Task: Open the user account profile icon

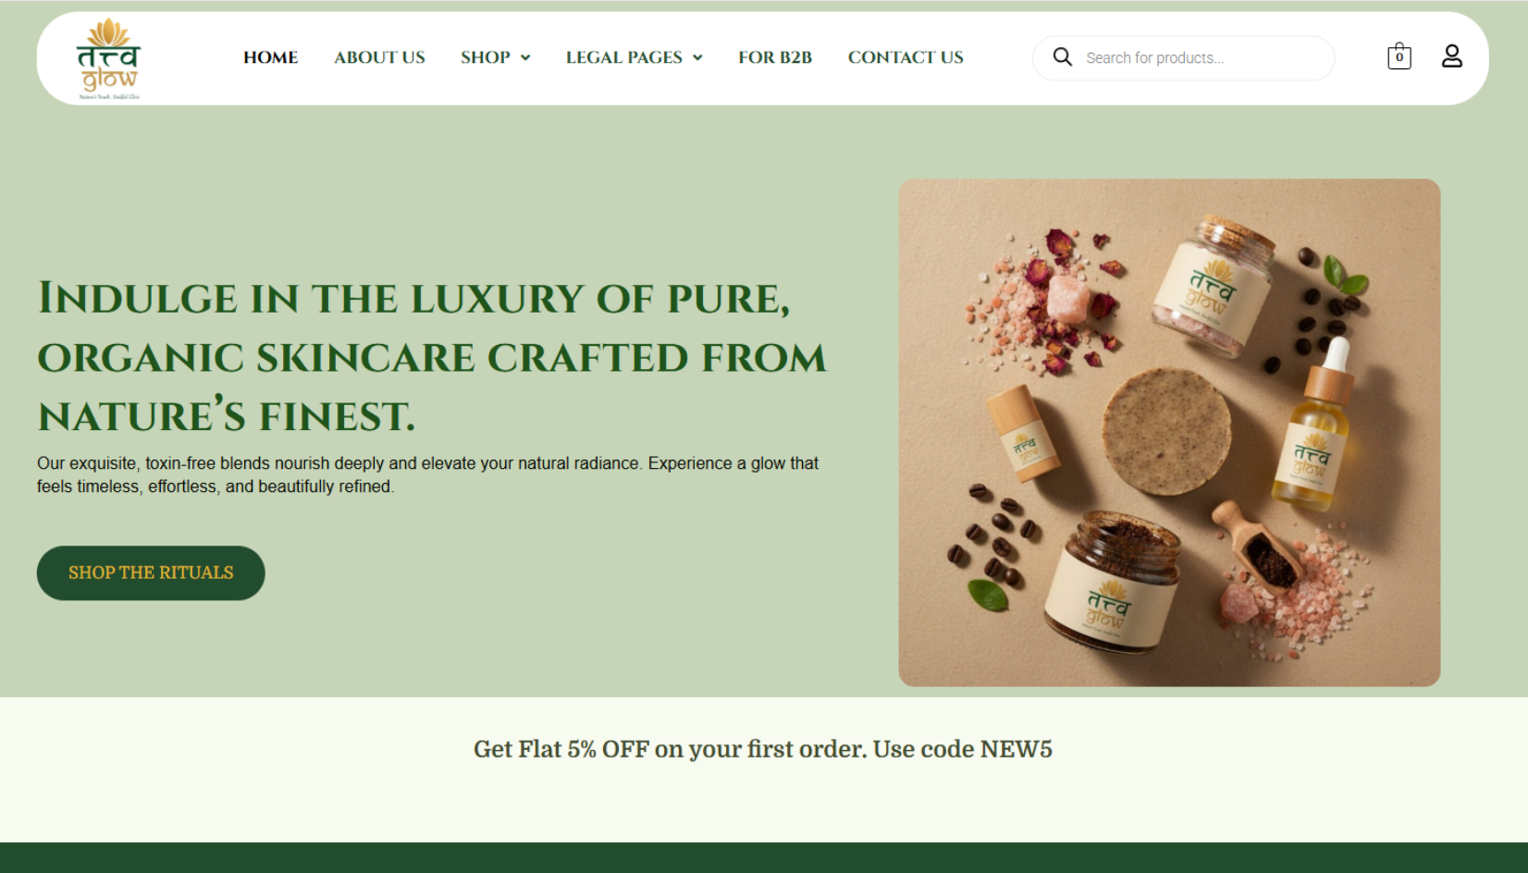Action: pyautogui.click(x=1452, y=57)
